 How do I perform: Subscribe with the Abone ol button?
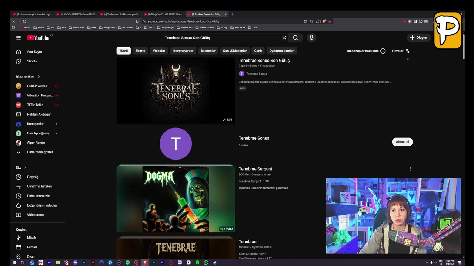point(402,142)
